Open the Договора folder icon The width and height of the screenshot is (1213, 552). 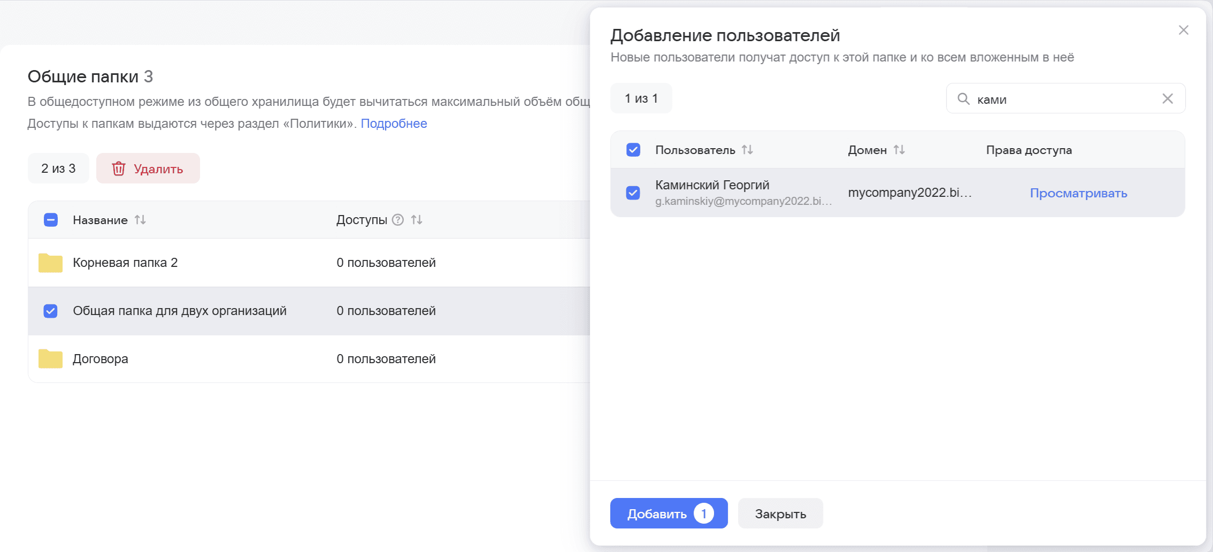(x=50, y=358)
